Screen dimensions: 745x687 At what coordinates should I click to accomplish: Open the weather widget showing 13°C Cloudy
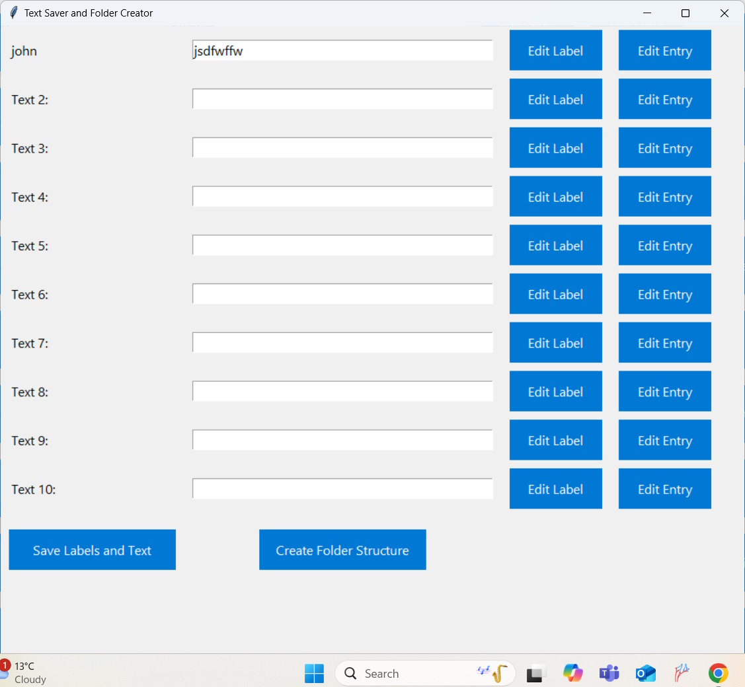click(25, 672)
